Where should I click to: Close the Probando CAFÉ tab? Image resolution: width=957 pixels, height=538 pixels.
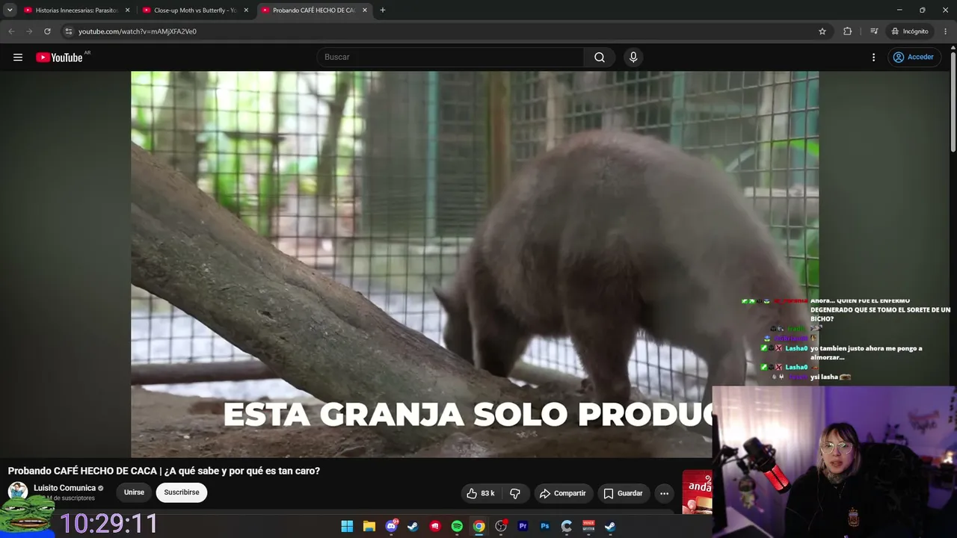pyautogui.click(x=365, y=10)
